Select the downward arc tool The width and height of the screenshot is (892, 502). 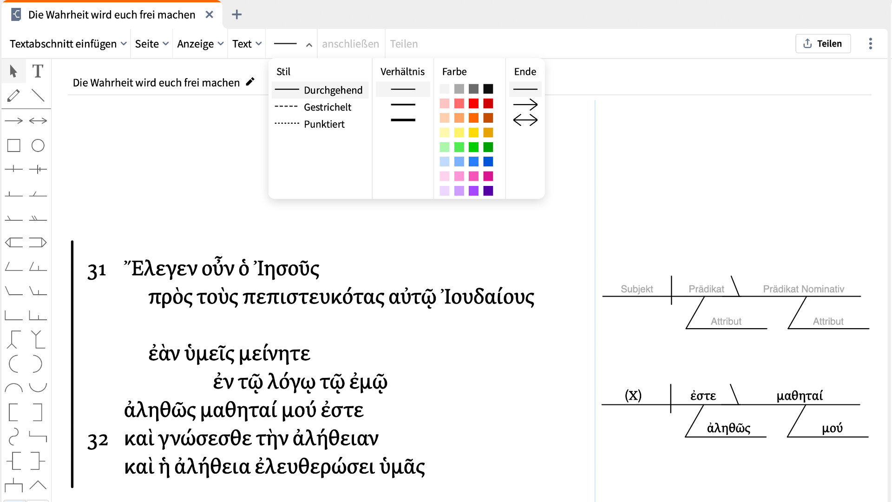click(x=38, y=388)
